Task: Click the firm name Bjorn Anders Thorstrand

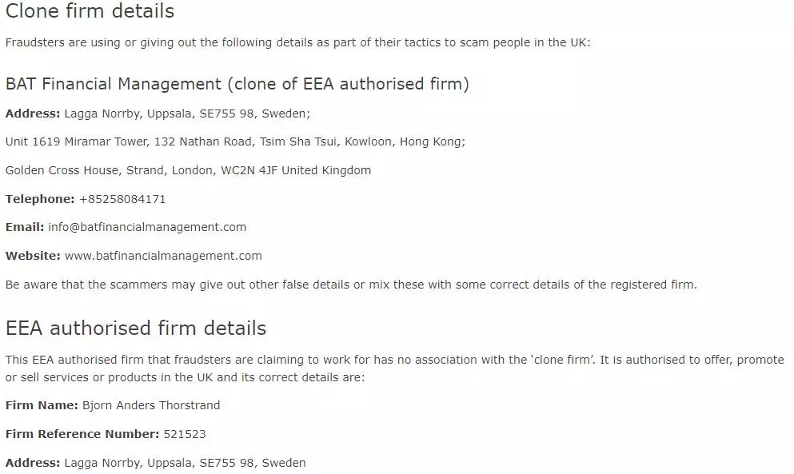Action: pyautogui.click(x=151, y=405)
